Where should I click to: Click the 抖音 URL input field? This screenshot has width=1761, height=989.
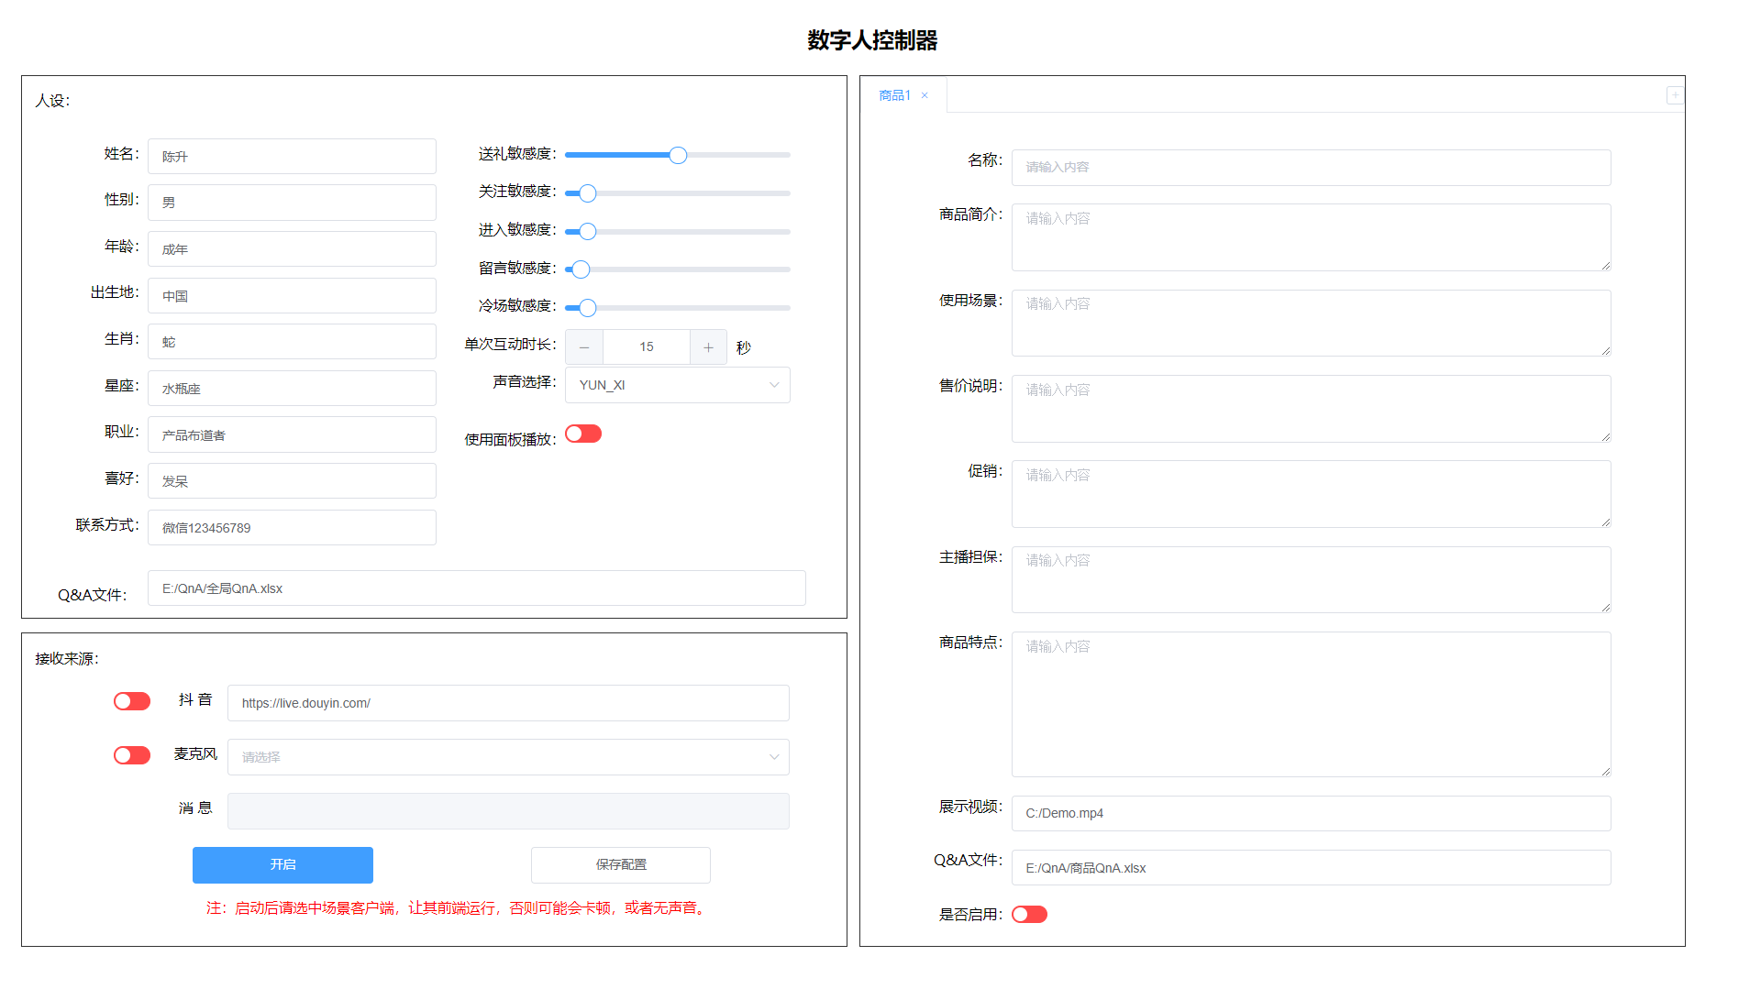point(508,703)
